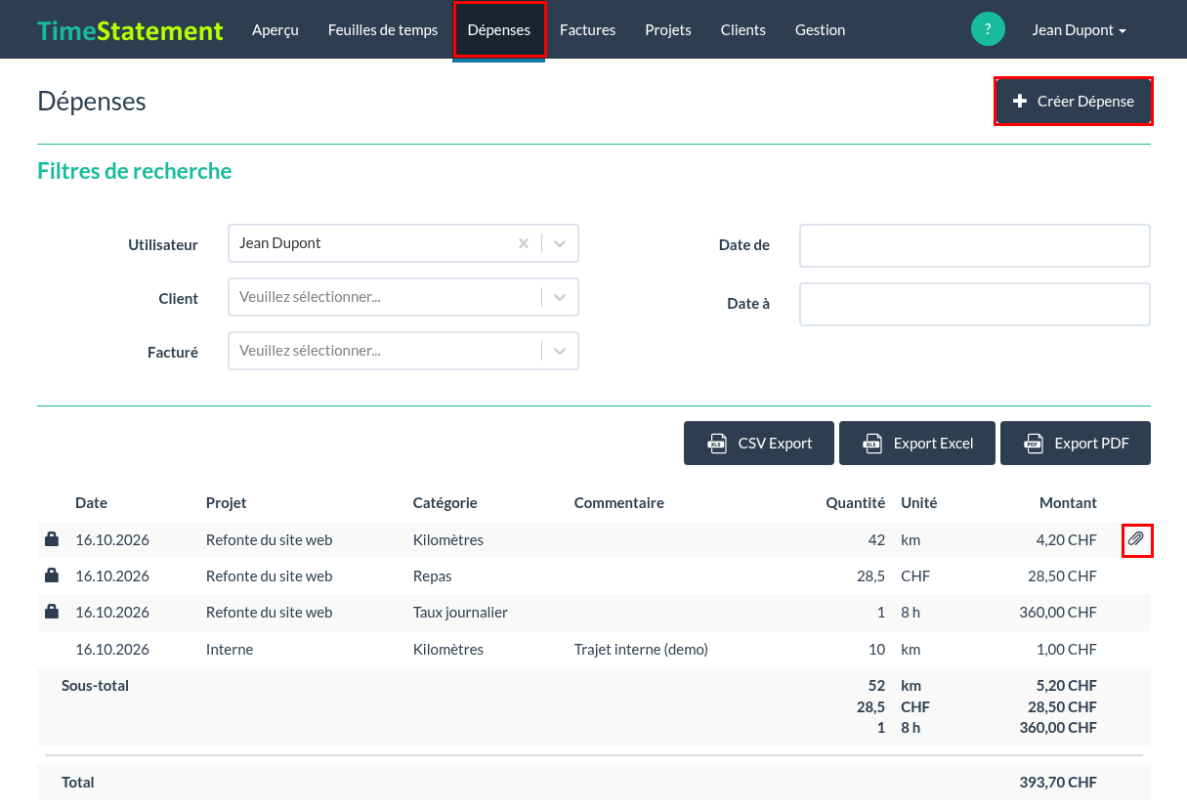This screenshot has width=1187, height=809.
Task: Export expenses via CSV Export
Action: [x=759, y=443]
